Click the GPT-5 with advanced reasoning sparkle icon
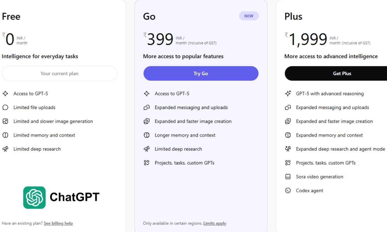This screenshot has width=387, height=232. click(x=288, y=94)
